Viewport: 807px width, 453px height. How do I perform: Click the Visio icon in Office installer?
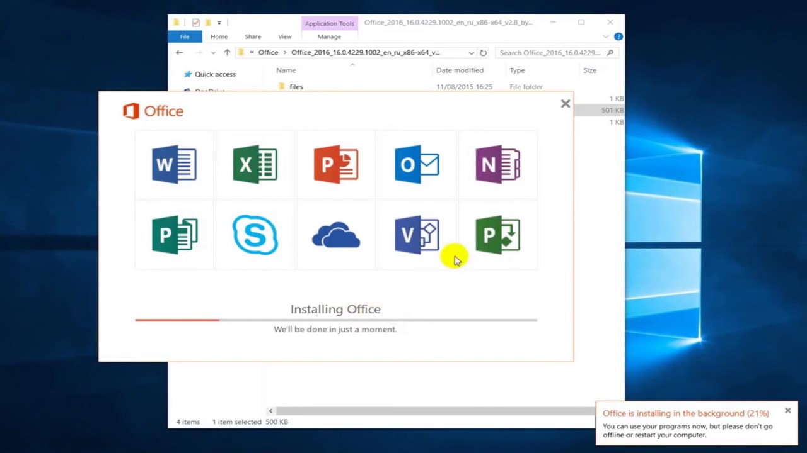(417, 235)
